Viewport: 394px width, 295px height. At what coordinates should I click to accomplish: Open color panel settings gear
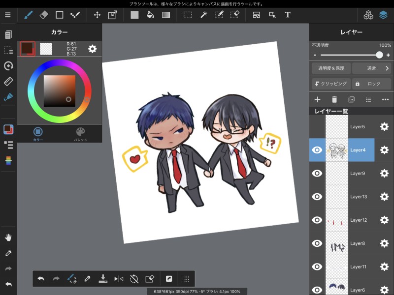[92, 49]
